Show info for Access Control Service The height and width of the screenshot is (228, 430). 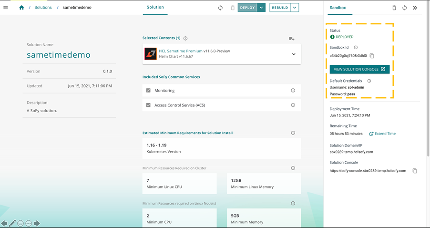pyautogui.click(x=293, y=105)
